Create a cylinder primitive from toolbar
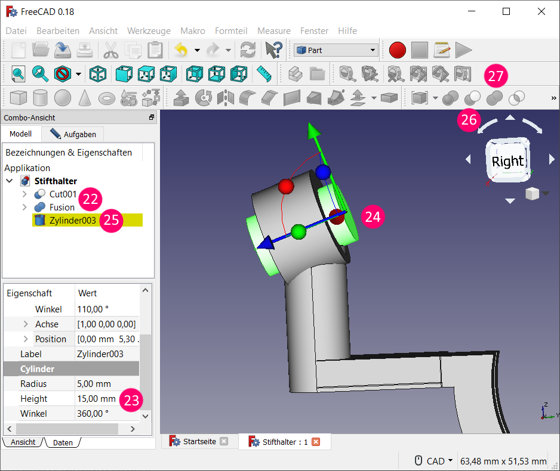This screenshot has width=560, height=471. (x=41, y=97)
